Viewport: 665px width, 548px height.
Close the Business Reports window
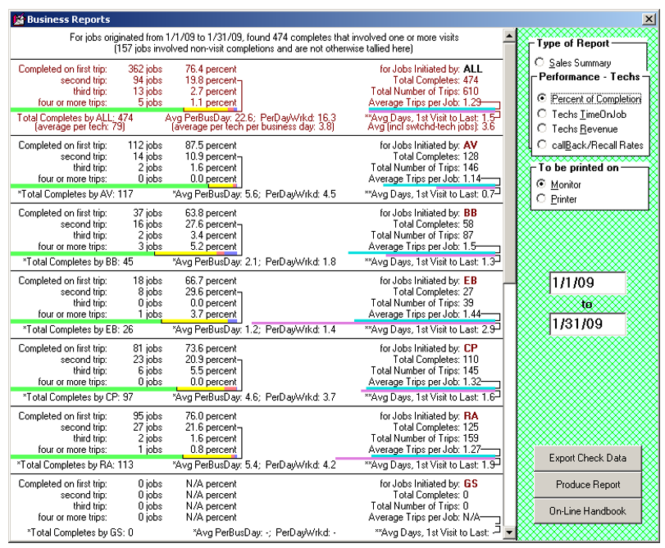[x=648, y=19]
